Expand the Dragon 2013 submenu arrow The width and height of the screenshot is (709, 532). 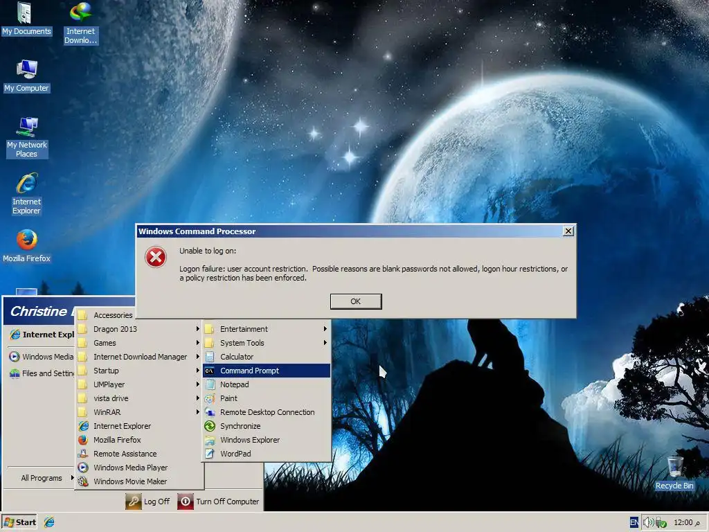[197, 329]
